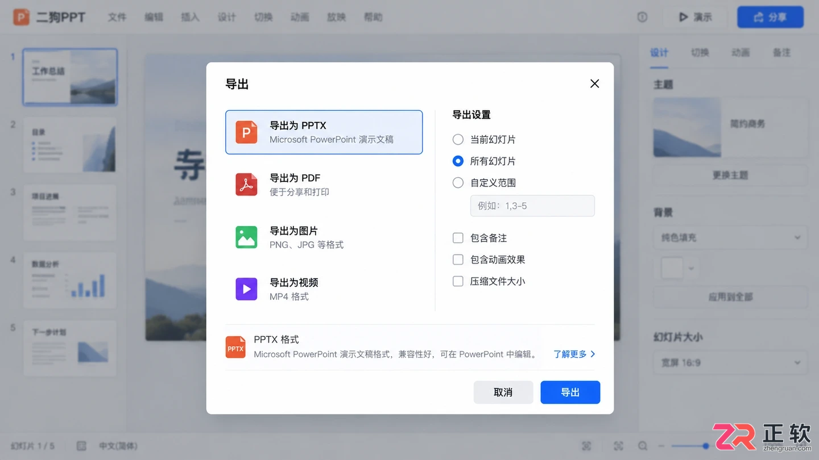The height and width of the screenshot is (460, 819).
Task: Click the 应用到全部 button
Action: 730,297
